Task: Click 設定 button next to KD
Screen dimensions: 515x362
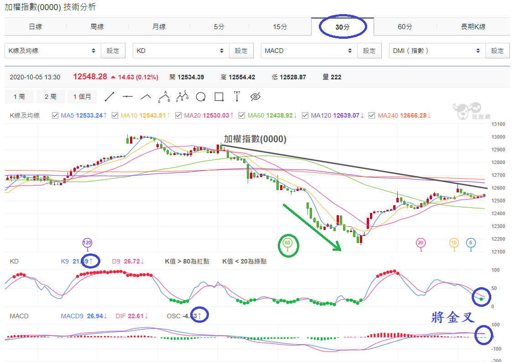Action: (x=241, y=51)
